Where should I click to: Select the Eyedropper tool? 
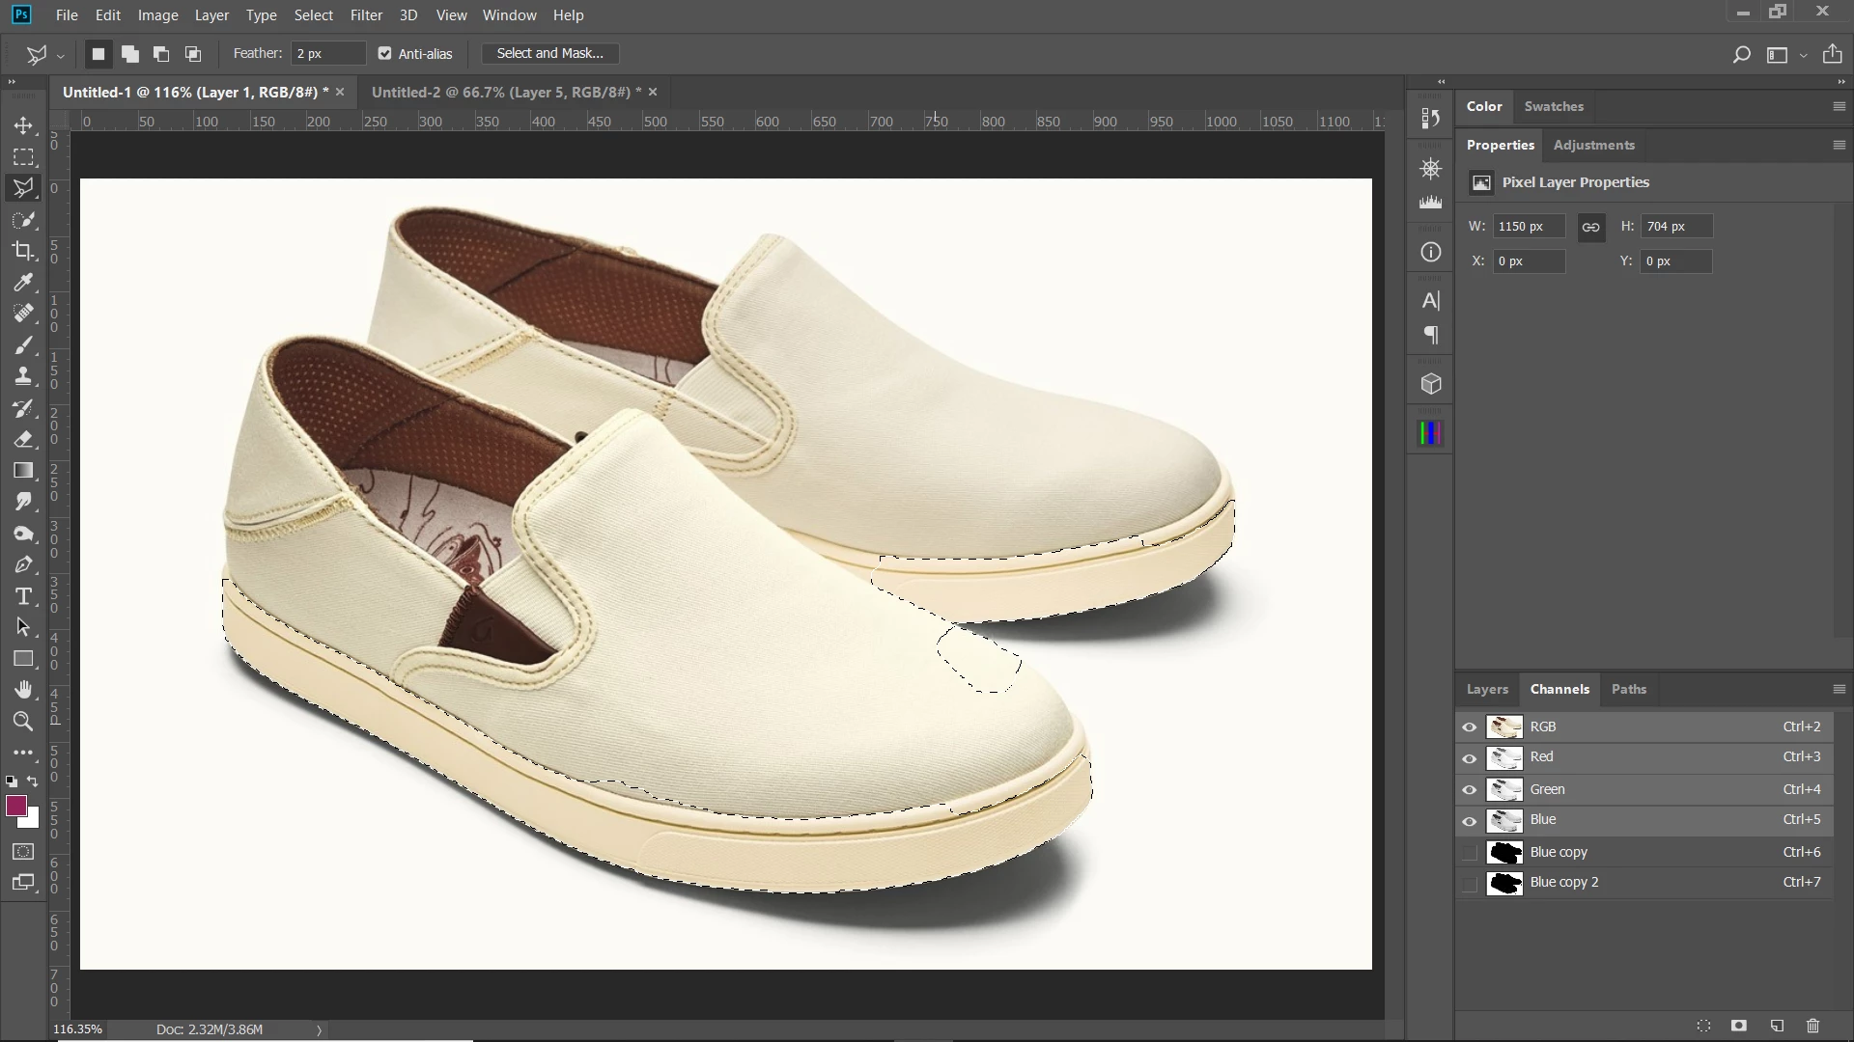click(23, 282)
